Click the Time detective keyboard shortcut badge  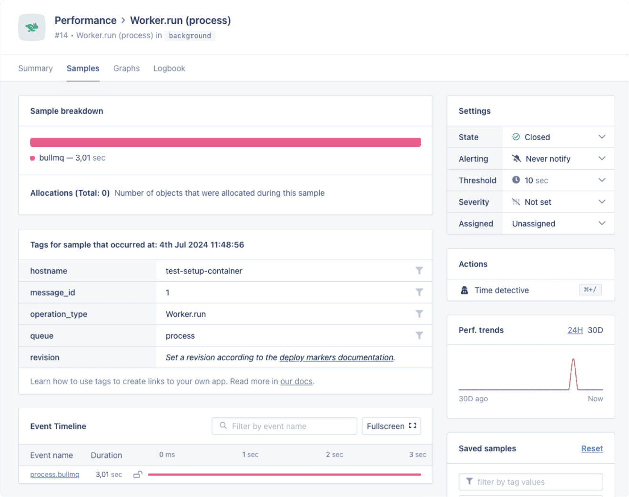click(x=590, y=290)
